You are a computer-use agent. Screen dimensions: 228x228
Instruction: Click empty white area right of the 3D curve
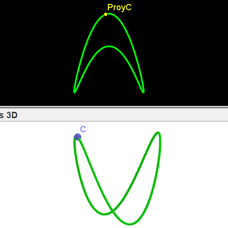(194, 174)
